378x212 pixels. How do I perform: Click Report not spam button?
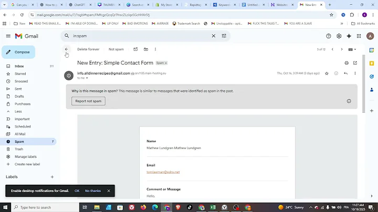pyautogui.click(x=88, y=101)
